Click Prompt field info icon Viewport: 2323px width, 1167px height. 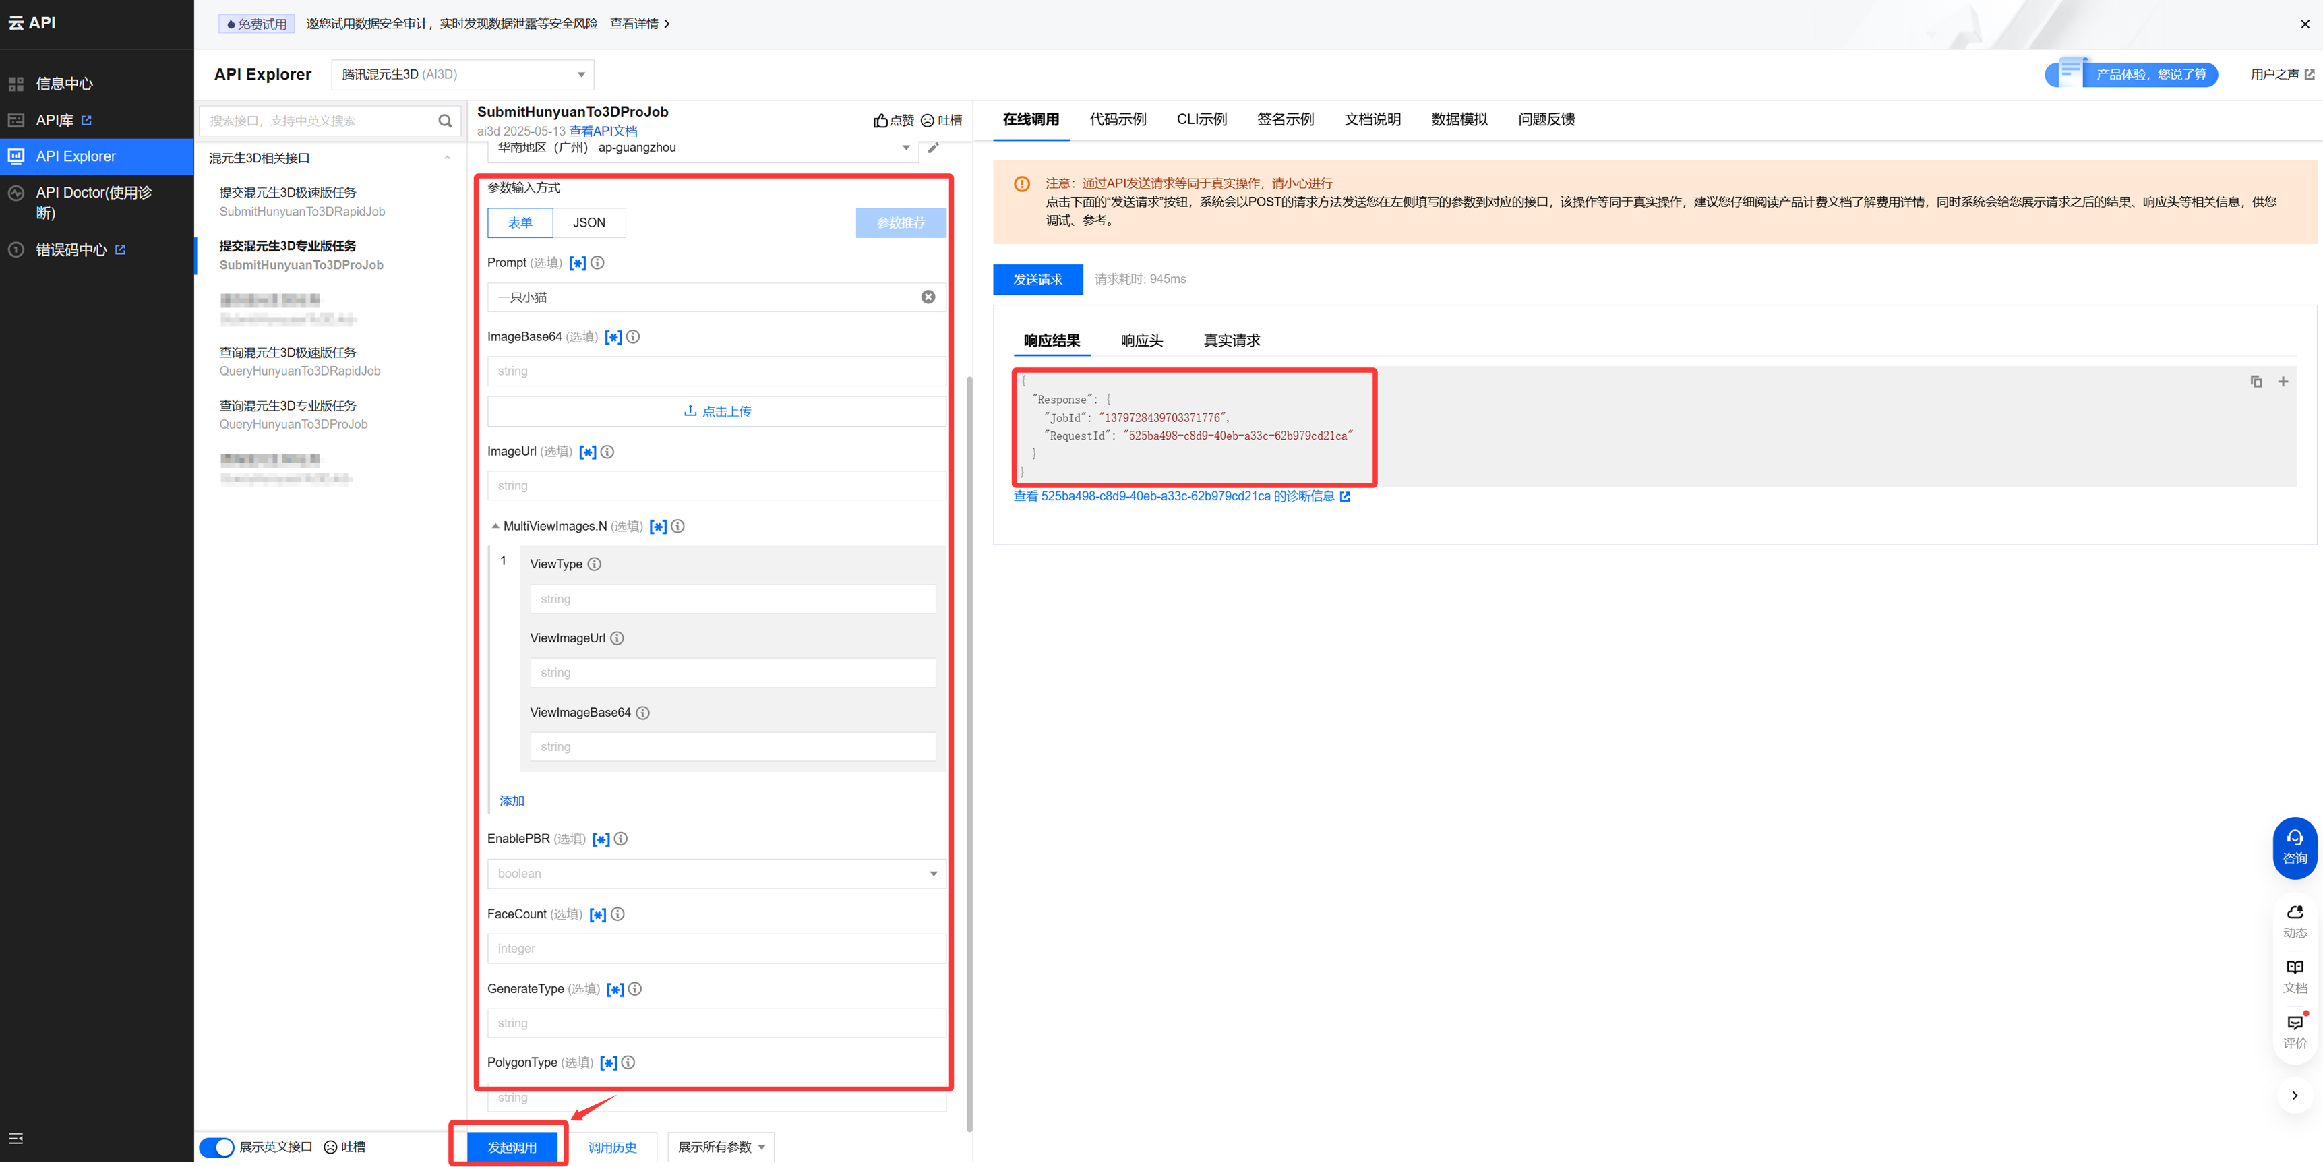pyautogui.click(x=597, y=262)
